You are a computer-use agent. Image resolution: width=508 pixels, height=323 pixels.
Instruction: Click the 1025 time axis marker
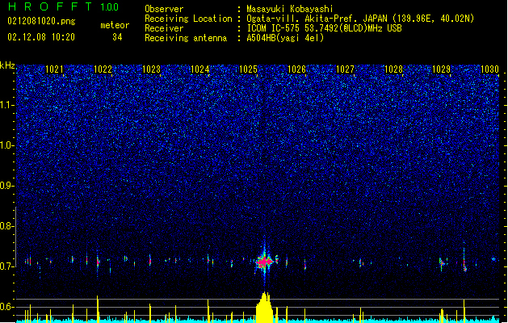[248, 69]
